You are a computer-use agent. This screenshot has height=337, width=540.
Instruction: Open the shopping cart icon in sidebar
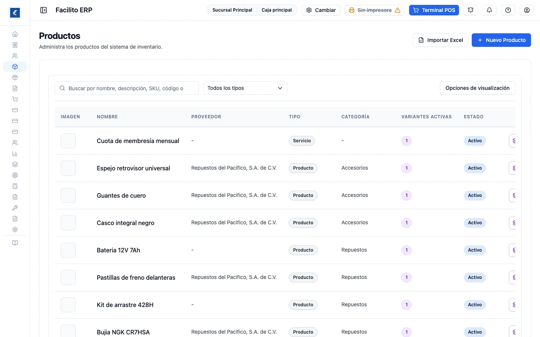(x=15, y=99)
